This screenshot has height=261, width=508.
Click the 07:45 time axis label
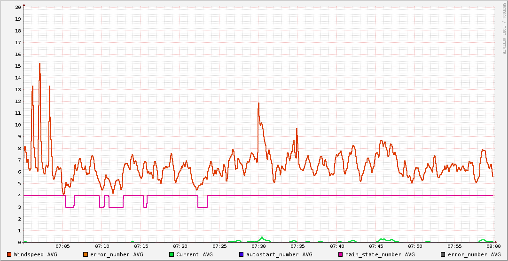coord(376,246)
